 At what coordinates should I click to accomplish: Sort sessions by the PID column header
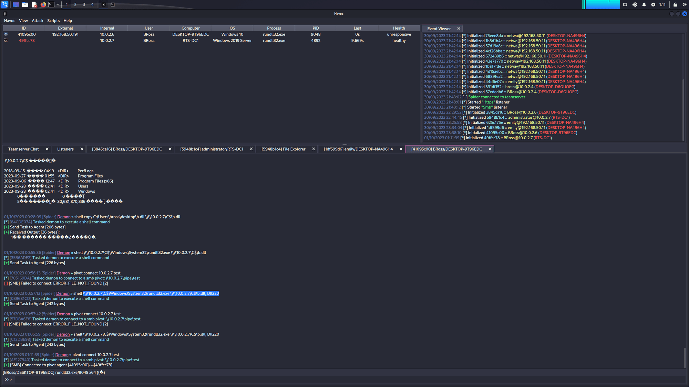316,28
